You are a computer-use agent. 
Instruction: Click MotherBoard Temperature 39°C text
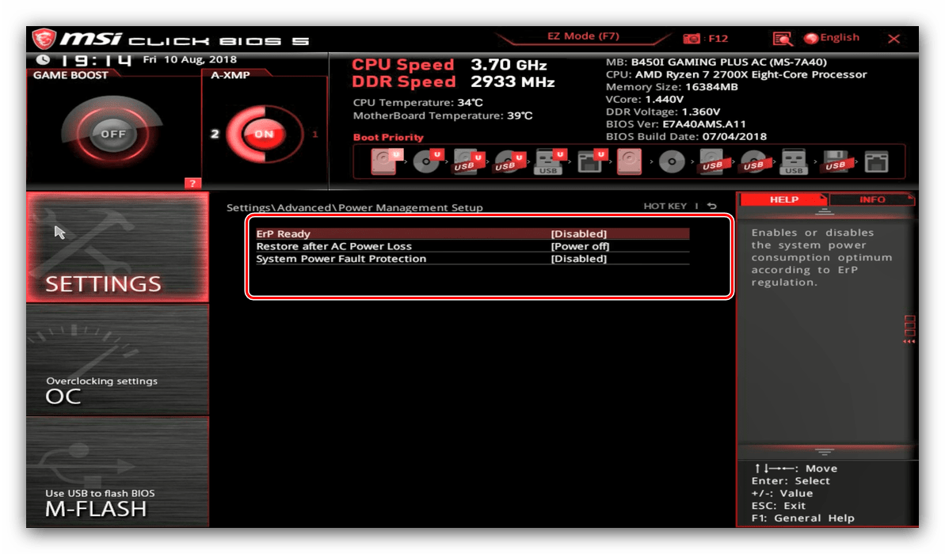(x=442, y=116)
